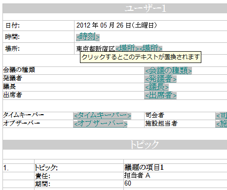
Task: Click the 場所: label cell
Action: tap(38, 49)
